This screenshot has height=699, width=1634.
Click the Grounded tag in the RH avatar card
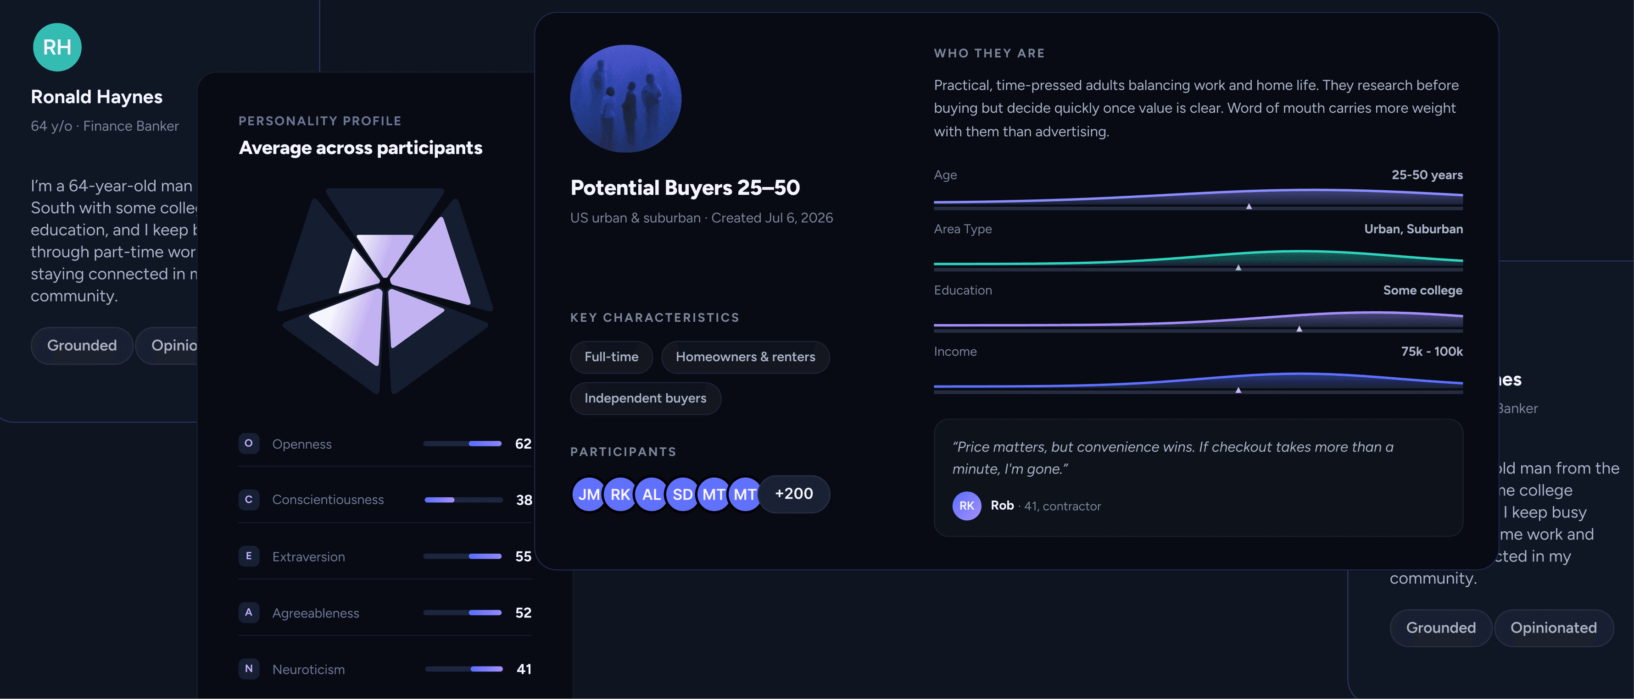coord(82,346)
